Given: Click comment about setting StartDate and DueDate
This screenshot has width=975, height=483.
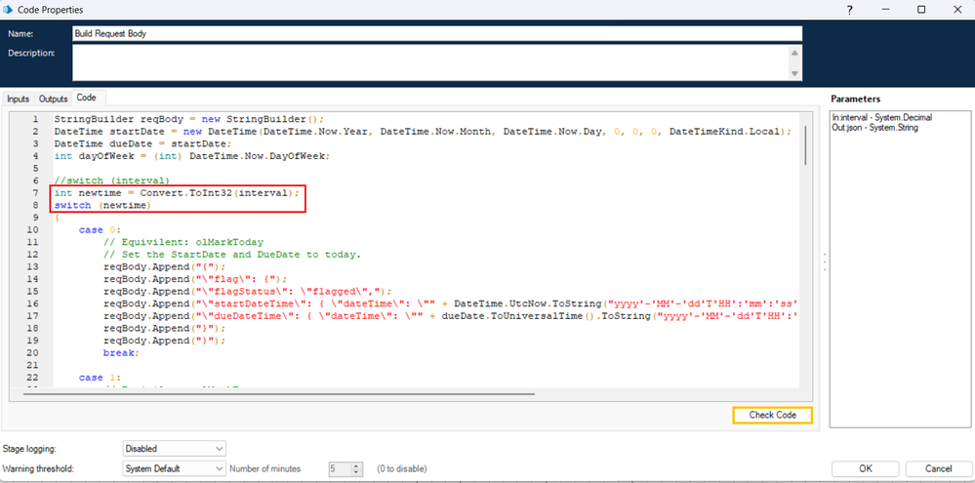Looking at the screenshot, I should click(232, 255).
